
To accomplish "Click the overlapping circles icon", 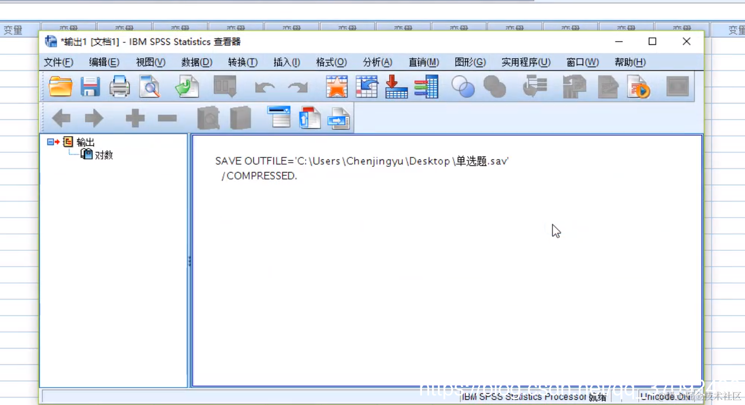I will [x=463, y=87].
